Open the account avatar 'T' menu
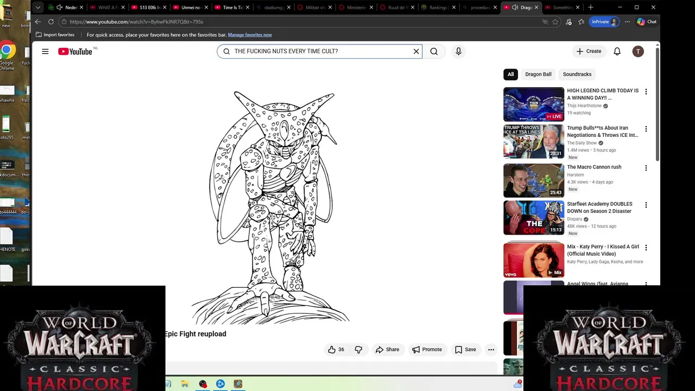Image resolution: width=695 pixels, height=391 pixels. (638, 52)
